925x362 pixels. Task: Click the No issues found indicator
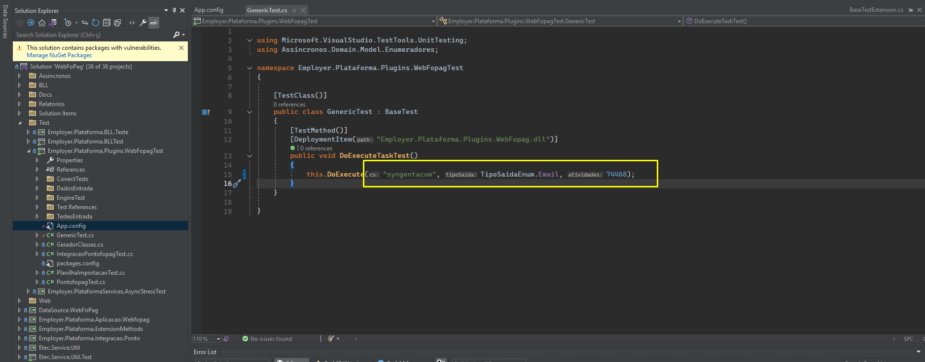pos(267,339)
